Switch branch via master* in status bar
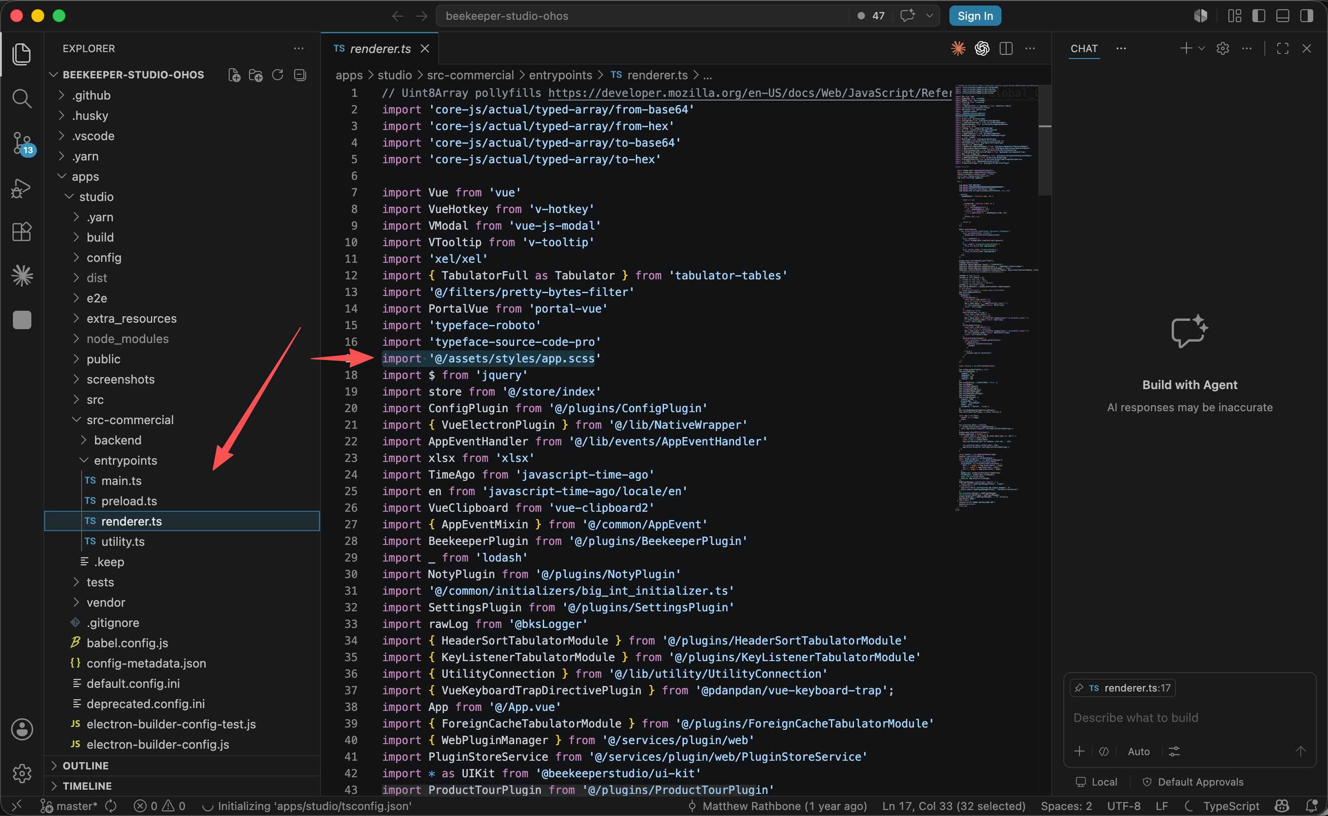Viewport: 1328px width, 816px height. (x=69, y=806)
